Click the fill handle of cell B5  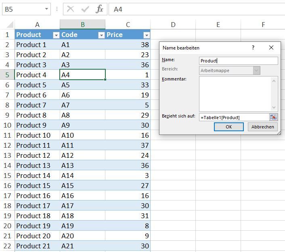[x=105, y=79]
